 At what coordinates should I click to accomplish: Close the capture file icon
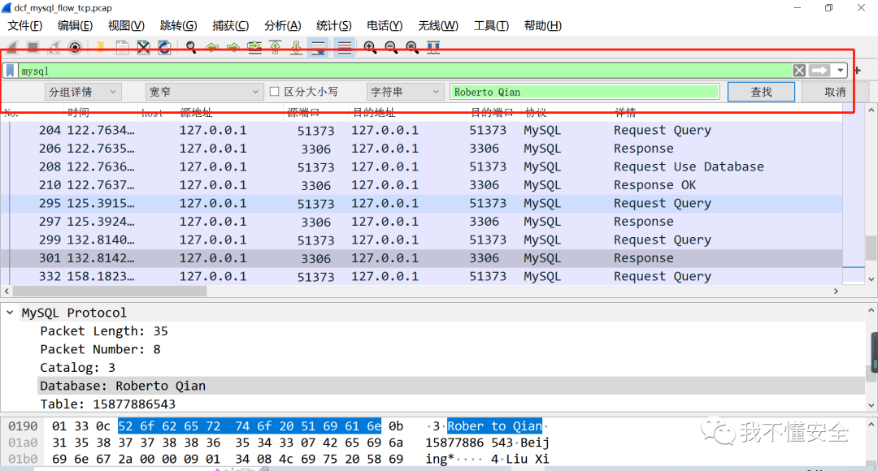[143, 48]
